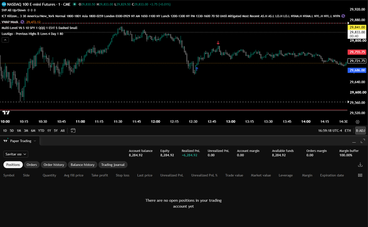Open the timezone menu showing UTC-4
Screen dimensions: 368x227
330,130
